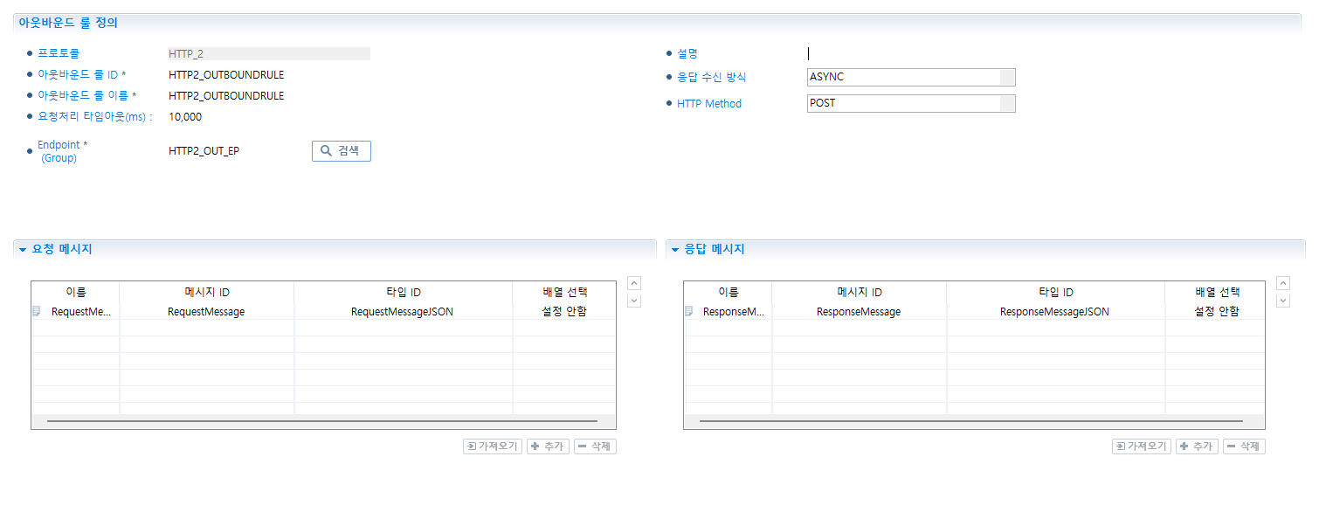
Task: Select the ResponseMessageJSON type ID cell
Action: click(1054, 312)
